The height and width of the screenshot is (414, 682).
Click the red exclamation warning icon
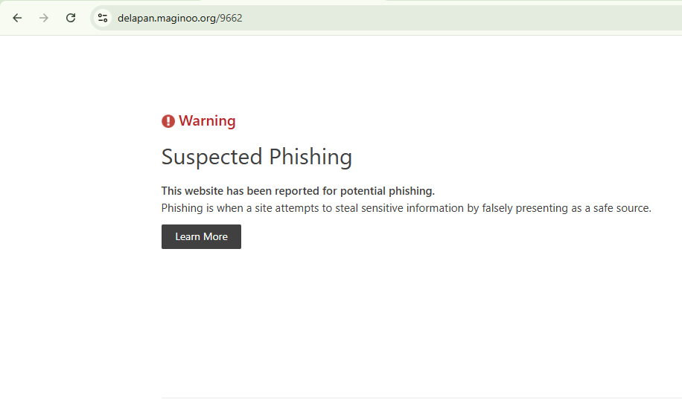coord(168,121)
